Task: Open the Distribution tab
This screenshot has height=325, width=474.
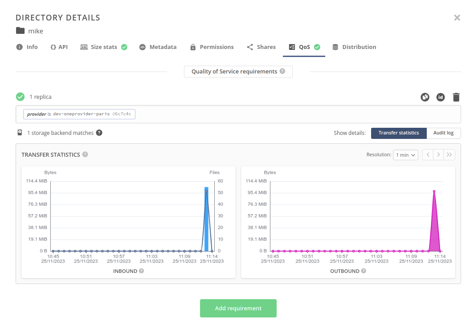Action: (354, 47)
